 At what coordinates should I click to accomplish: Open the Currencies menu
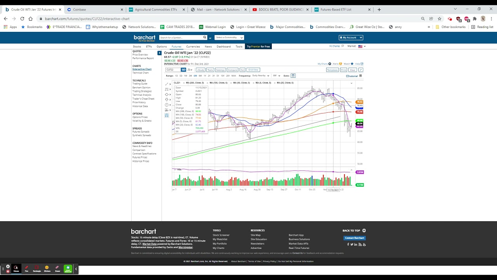pyautogui.click(x=193, y=47)
